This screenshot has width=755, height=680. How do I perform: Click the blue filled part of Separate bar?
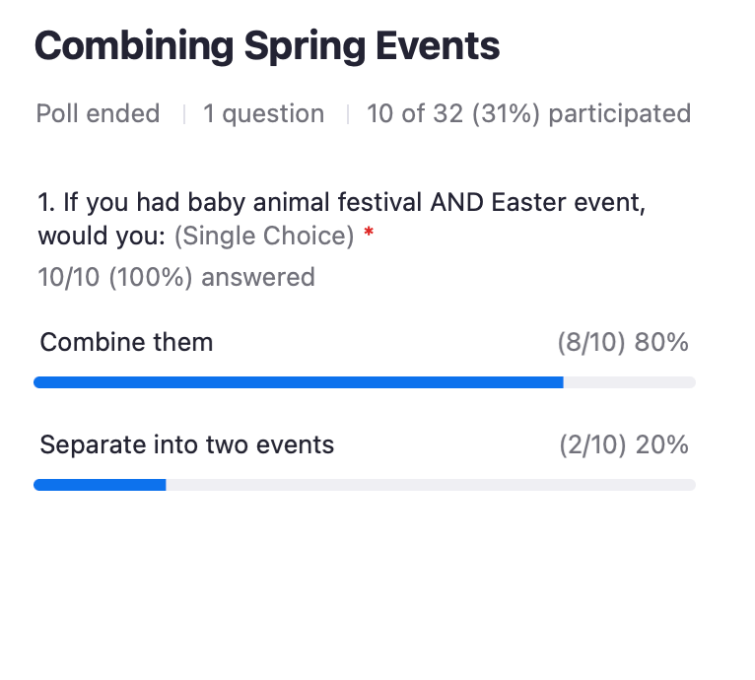click(100, 485)
